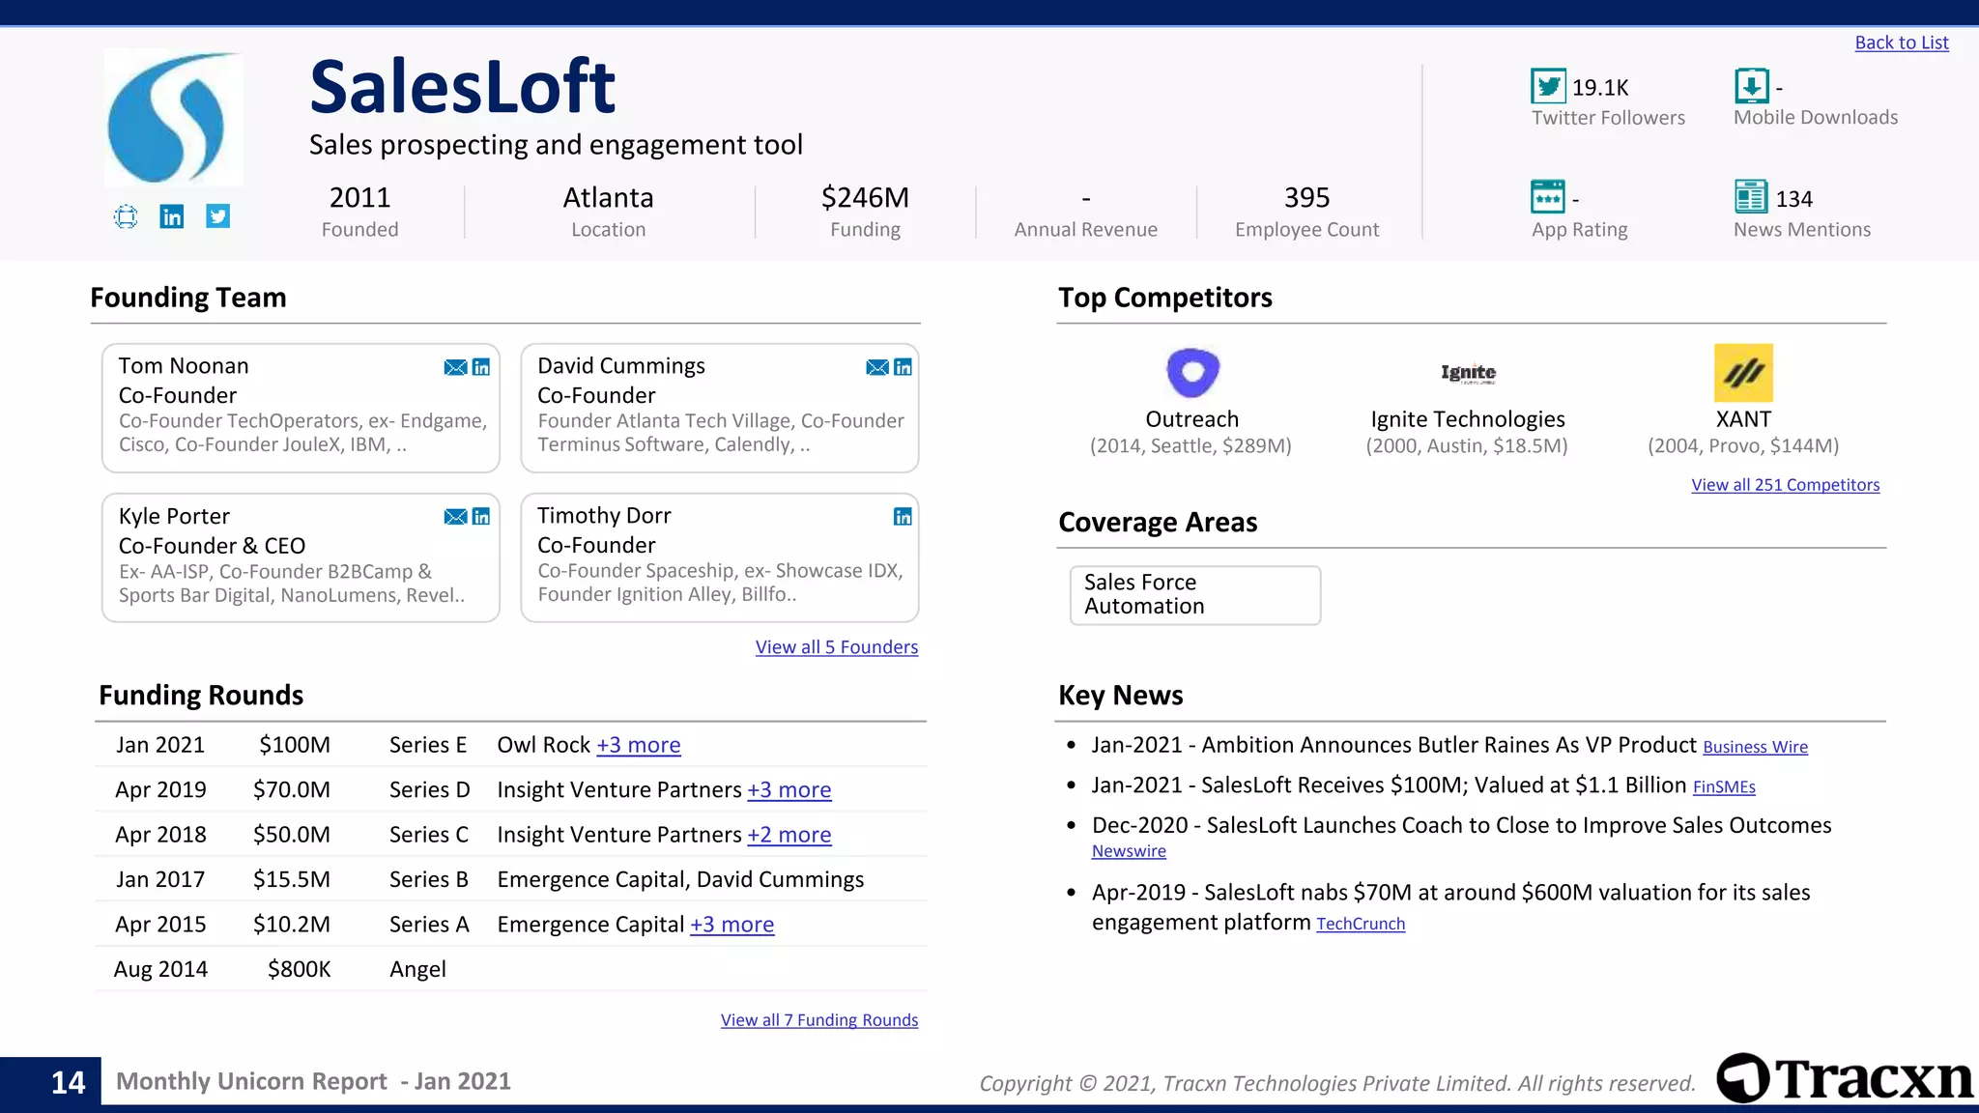Click the $800K Angel round amount
The width and height of the screenshot is (1979, 1113).
point(300,969)
